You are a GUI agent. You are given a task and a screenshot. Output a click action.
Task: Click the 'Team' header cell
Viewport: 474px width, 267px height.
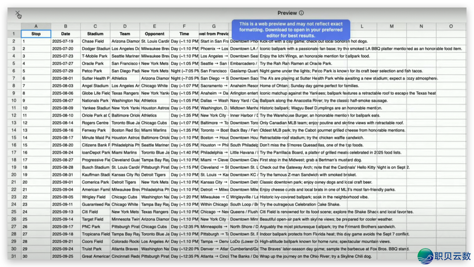pos(125,34)
